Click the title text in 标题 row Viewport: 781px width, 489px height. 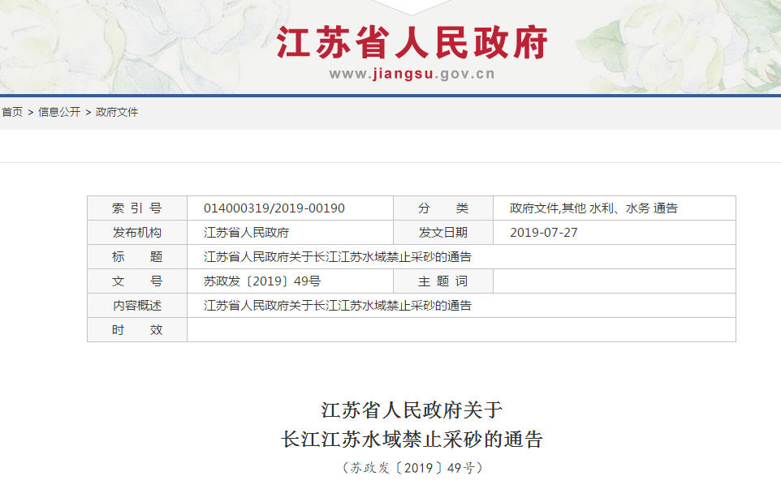pyautogui.click(x=337, y=257)
